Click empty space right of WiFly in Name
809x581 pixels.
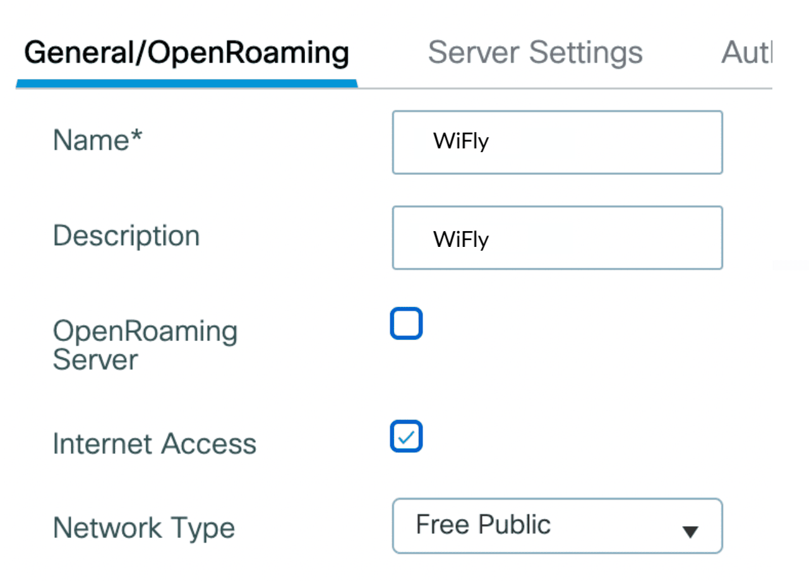click(606, 142)
